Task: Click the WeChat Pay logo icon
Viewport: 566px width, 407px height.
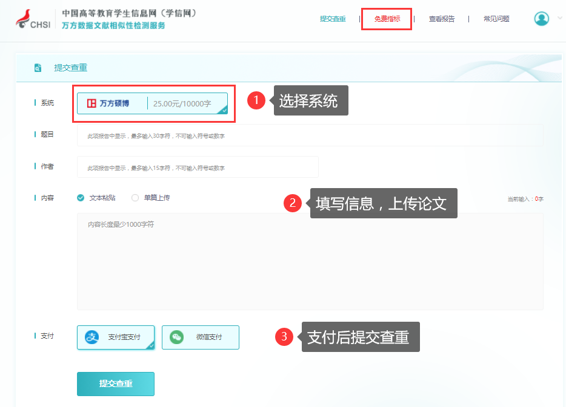Action: click(x=176, y=337)
